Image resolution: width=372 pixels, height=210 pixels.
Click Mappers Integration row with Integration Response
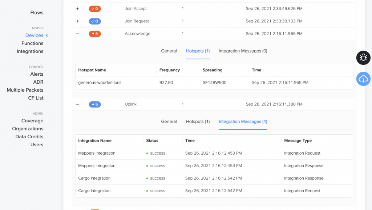pyautogui.click(x=214, y=166)
